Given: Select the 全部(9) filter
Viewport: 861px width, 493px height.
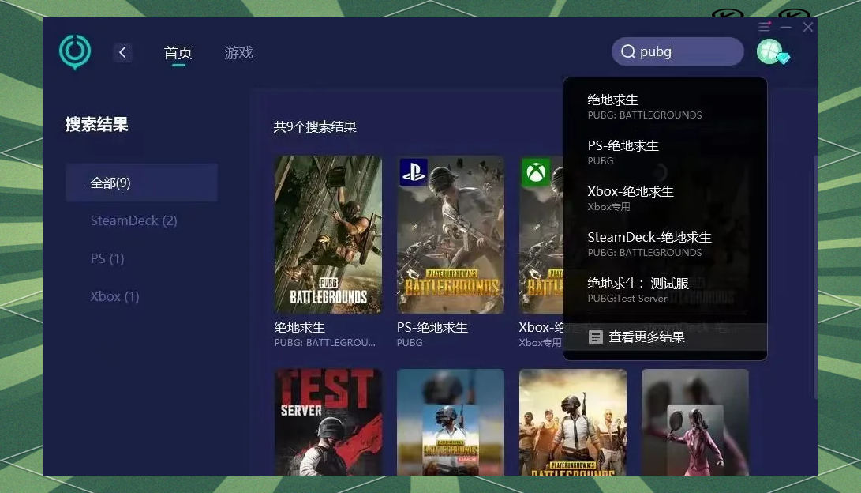Looking at the screenshot, I should coord(142,183).
